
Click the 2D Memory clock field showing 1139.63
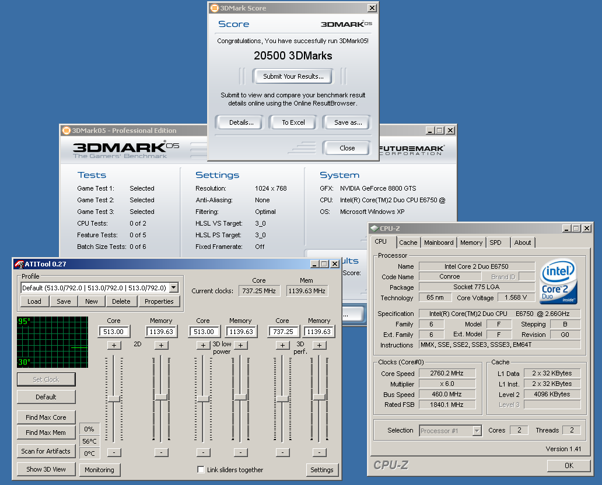161,332
